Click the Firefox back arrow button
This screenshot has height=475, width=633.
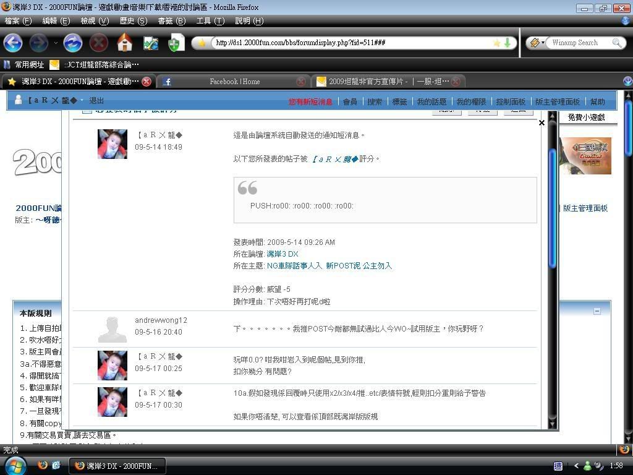pyautogui.click(x=13, y=43)
